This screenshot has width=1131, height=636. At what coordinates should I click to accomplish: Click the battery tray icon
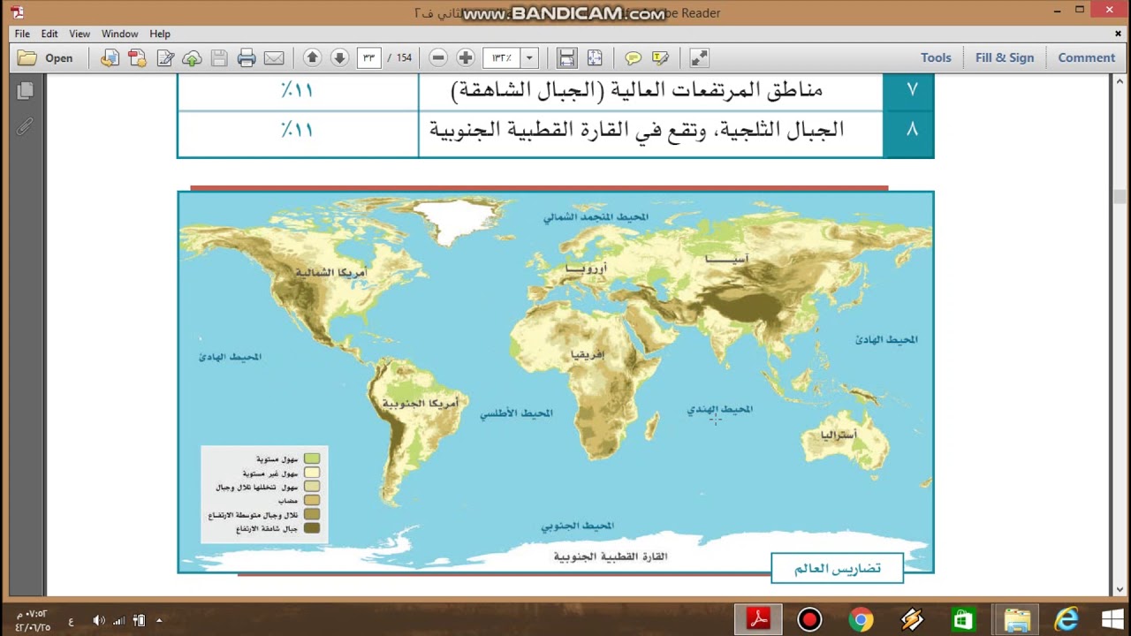point(139,620)
